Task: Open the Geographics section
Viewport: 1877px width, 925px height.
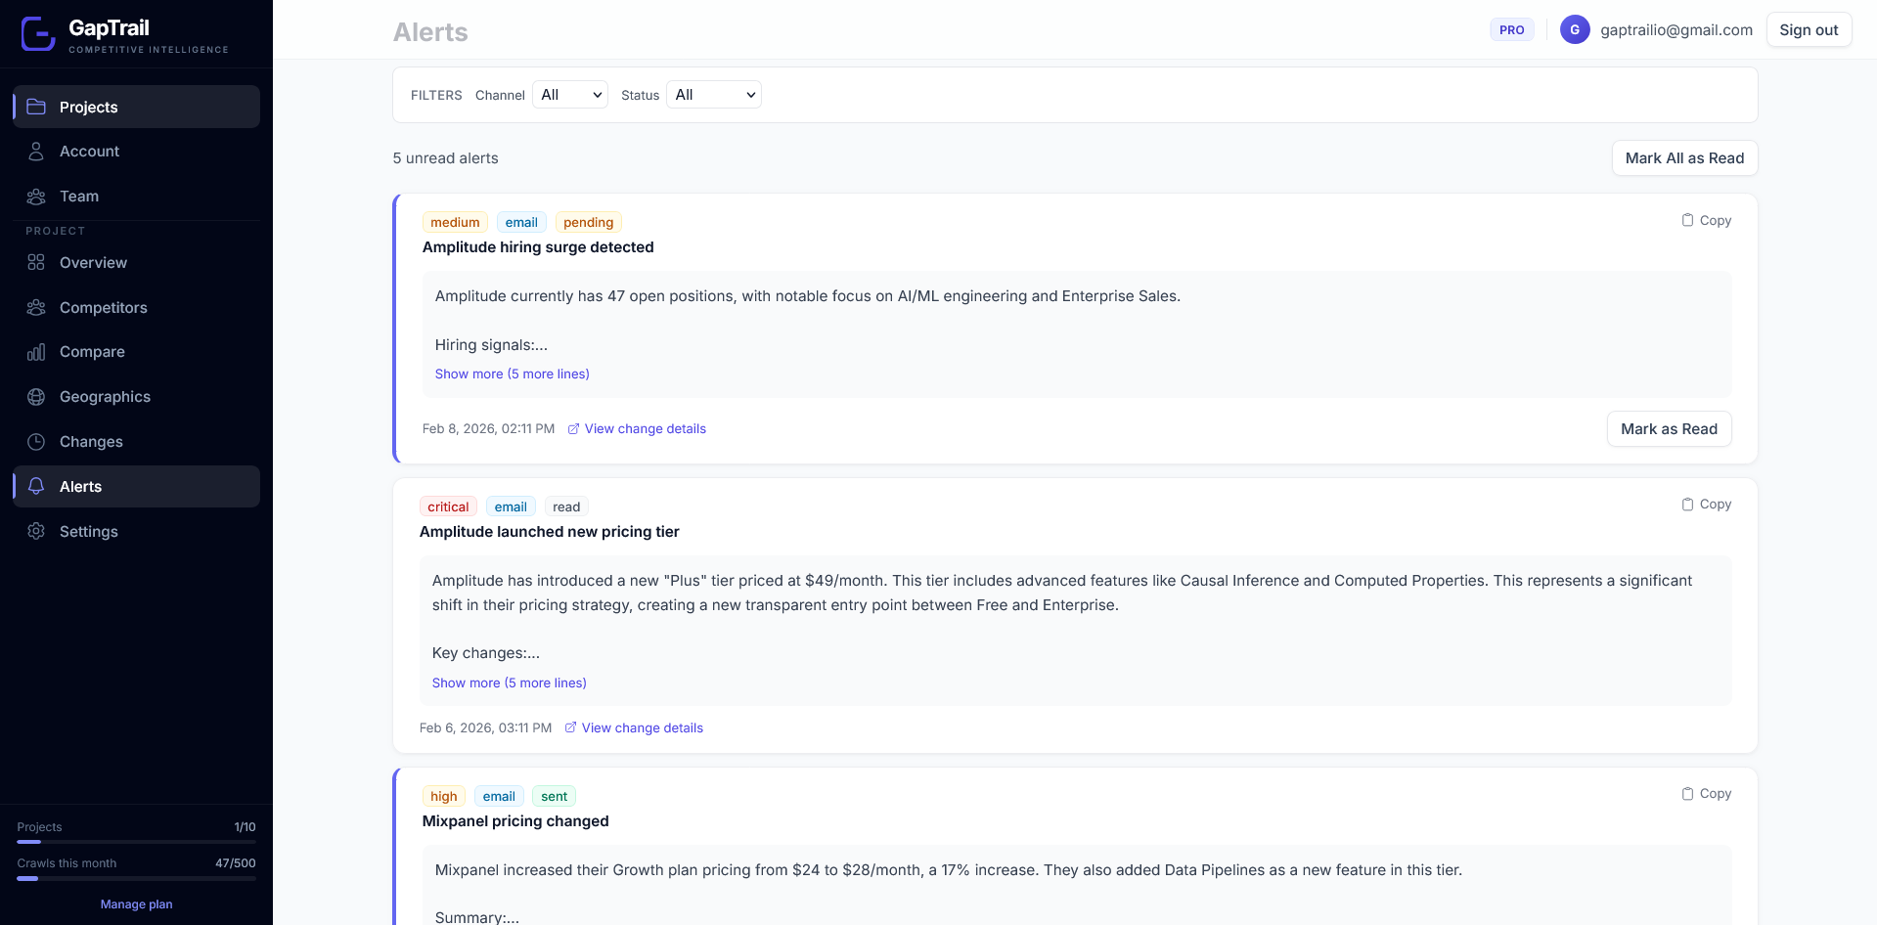Action: point(136,397)
